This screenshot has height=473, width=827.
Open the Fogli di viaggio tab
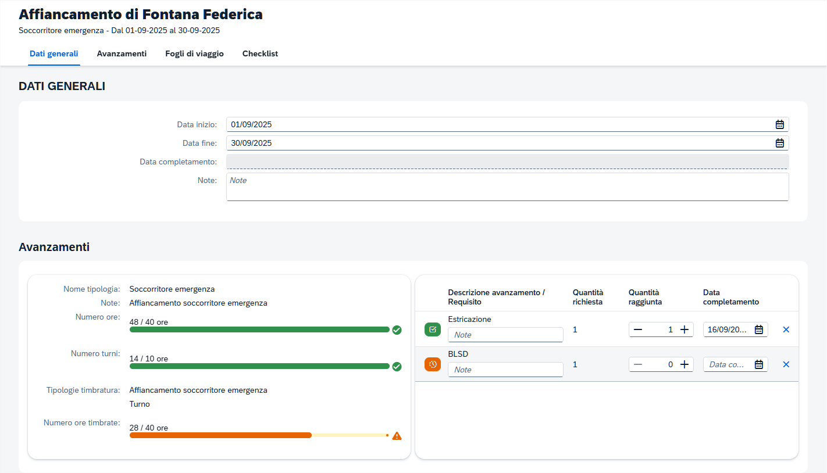point(194,53)
